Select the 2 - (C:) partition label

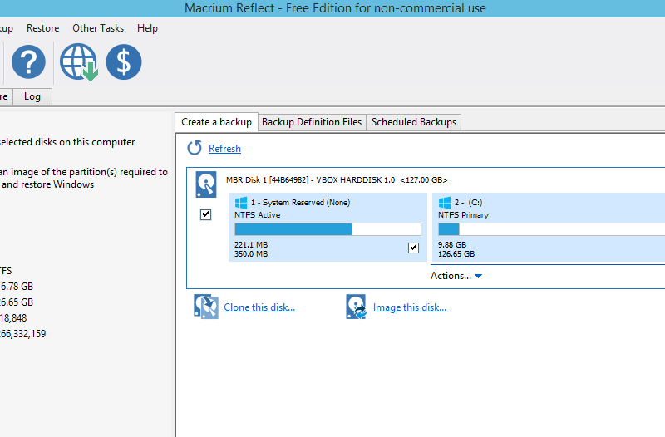(x=468, y=203)
